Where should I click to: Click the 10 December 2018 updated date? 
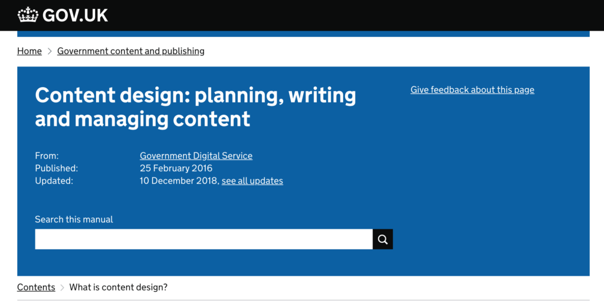point(179,181)
